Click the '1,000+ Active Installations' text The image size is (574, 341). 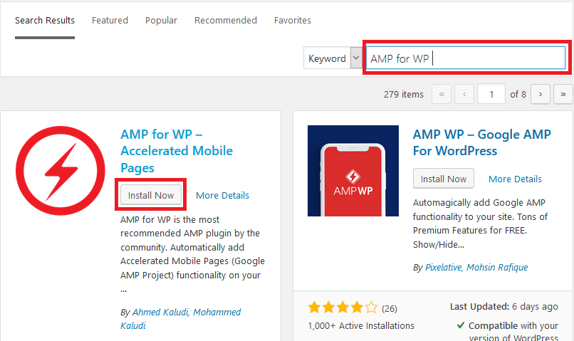[x=361, y=325]
